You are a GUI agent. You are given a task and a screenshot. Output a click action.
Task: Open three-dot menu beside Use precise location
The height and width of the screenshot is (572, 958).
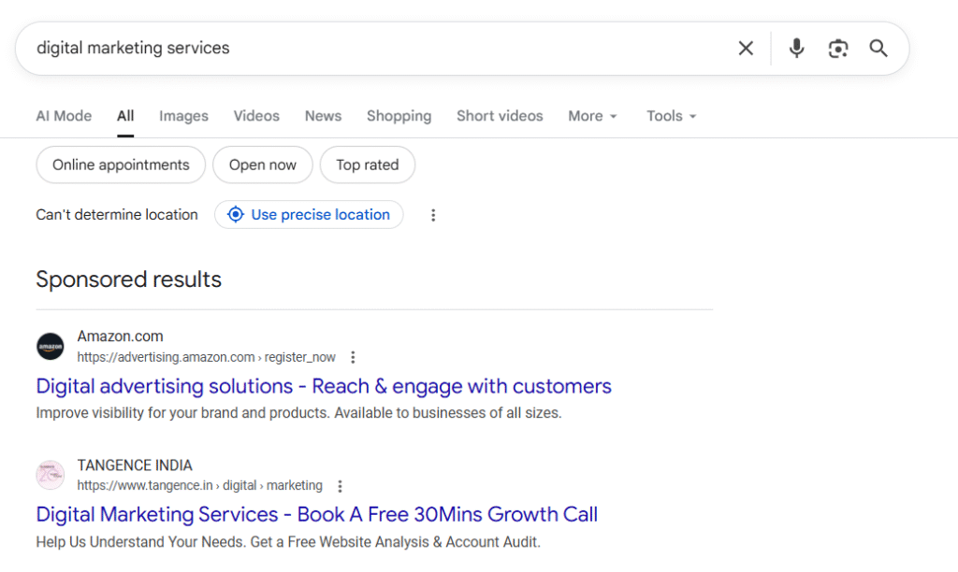click(433, 215)
